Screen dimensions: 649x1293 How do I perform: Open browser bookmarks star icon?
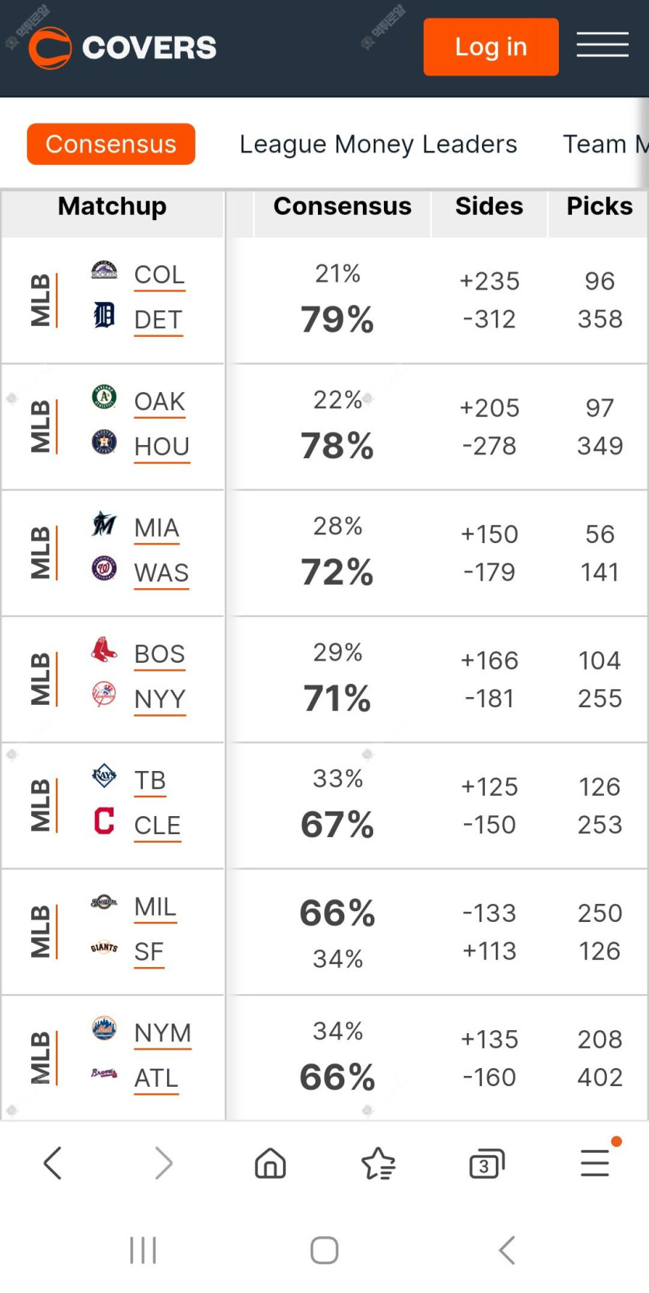[379, 1164]
